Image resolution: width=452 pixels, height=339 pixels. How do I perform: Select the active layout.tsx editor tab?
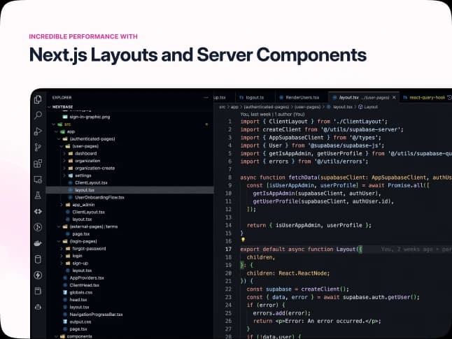pos(364,98)
